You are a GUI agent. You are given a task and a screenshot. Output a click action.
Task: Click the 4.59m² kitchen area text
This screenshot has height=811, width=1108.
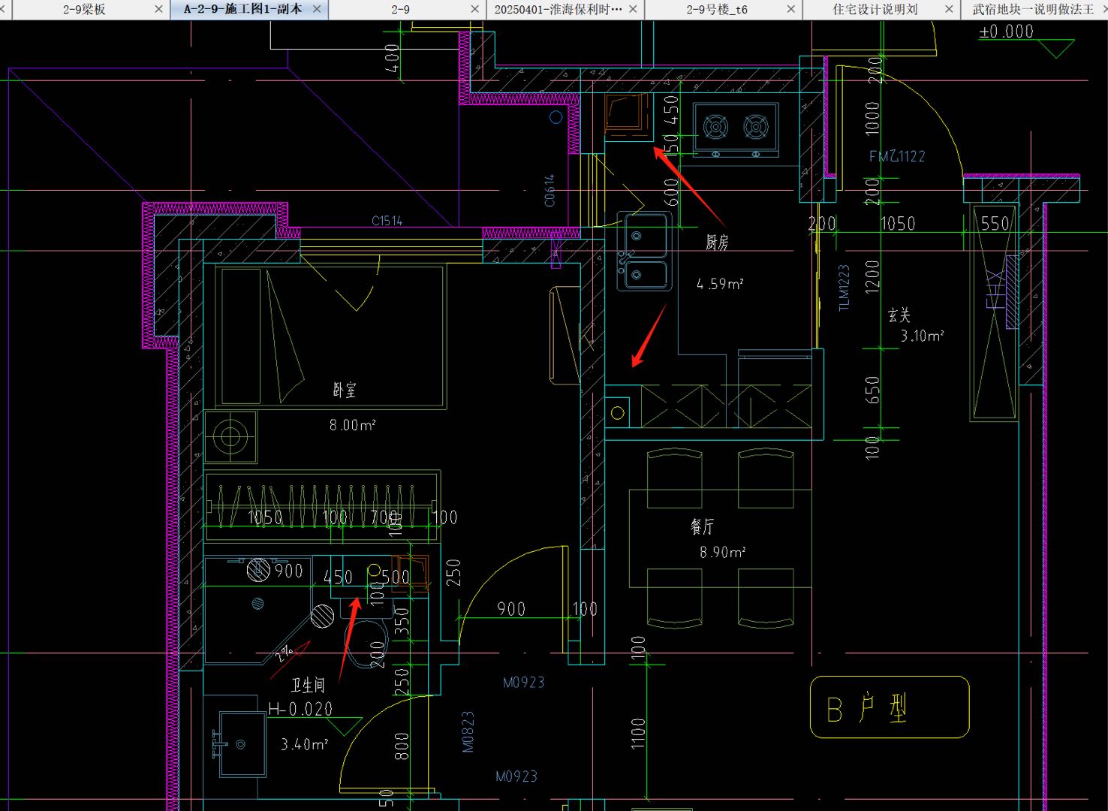720,284
